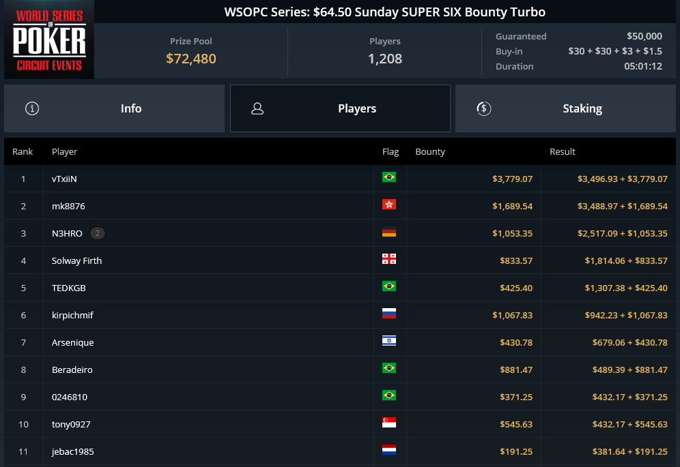The width and height of the screenshot is (680, 467).
Task: Click the Germany flag for N3HRO
Action: point(389,232)
